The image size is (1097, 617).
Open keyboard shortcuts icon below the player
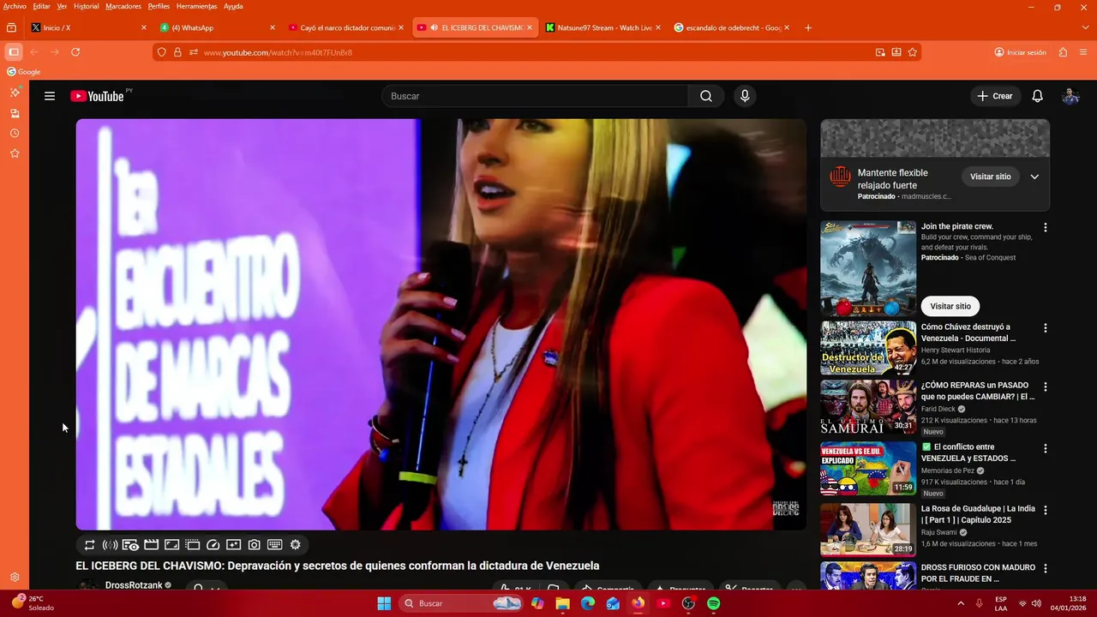click(x=275, y=545)
